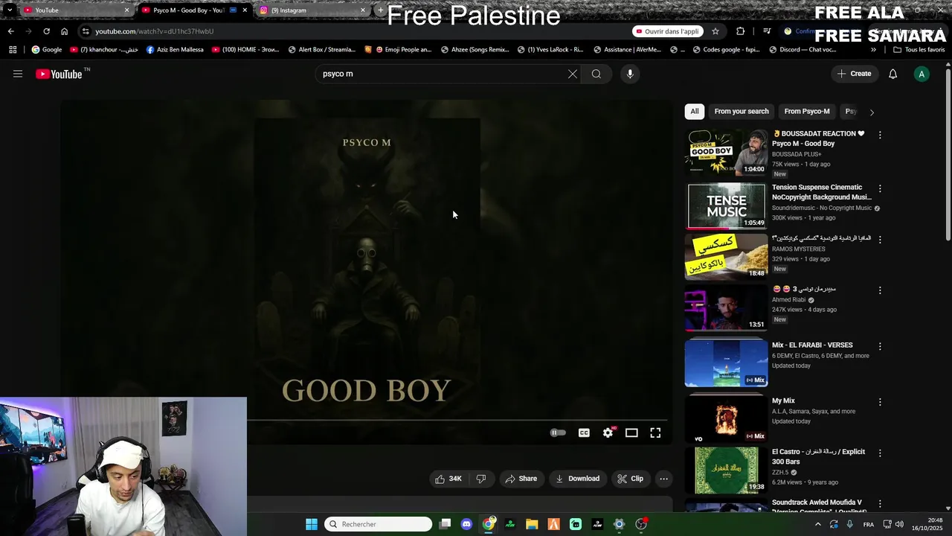
Task: Open more actions menu under video
Action: coord(664,479)
